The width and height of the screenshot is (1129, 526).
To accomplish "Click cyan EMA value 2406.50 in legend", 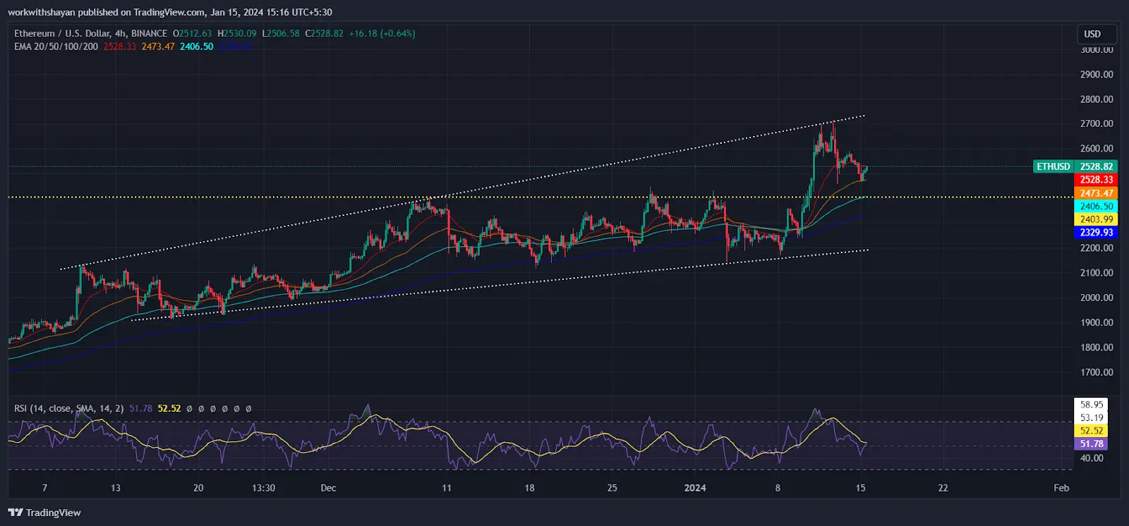I will 197,47.
